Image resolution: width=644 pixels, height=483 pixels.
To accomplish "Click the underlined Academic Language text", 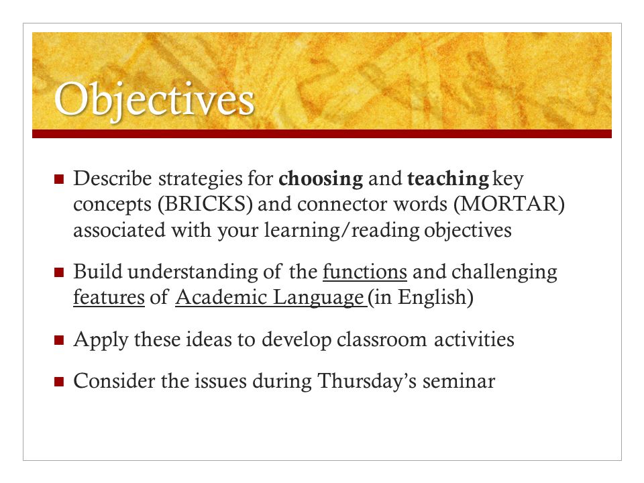I will click(x=270, y=298).
